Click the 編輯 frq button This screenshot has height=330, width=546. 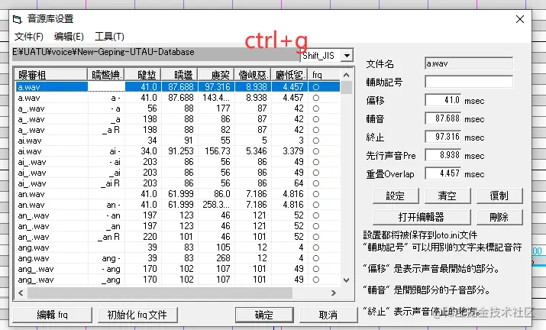tap(52, 315)
